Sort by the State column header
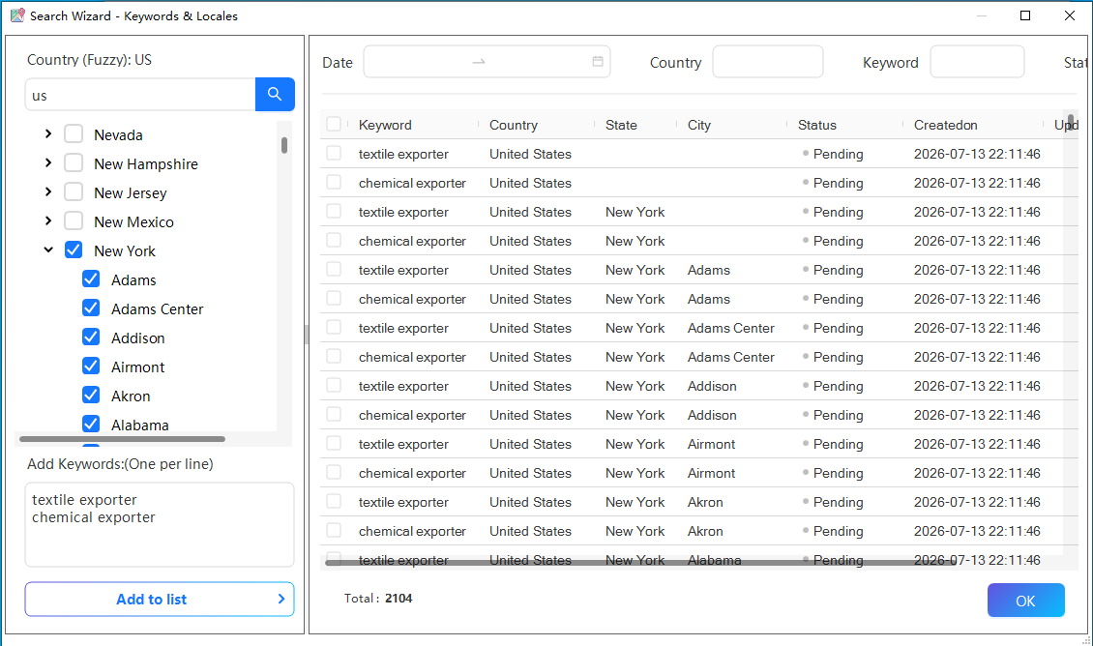Screen dimensions: 1093x646 click(x=621, y=125)
